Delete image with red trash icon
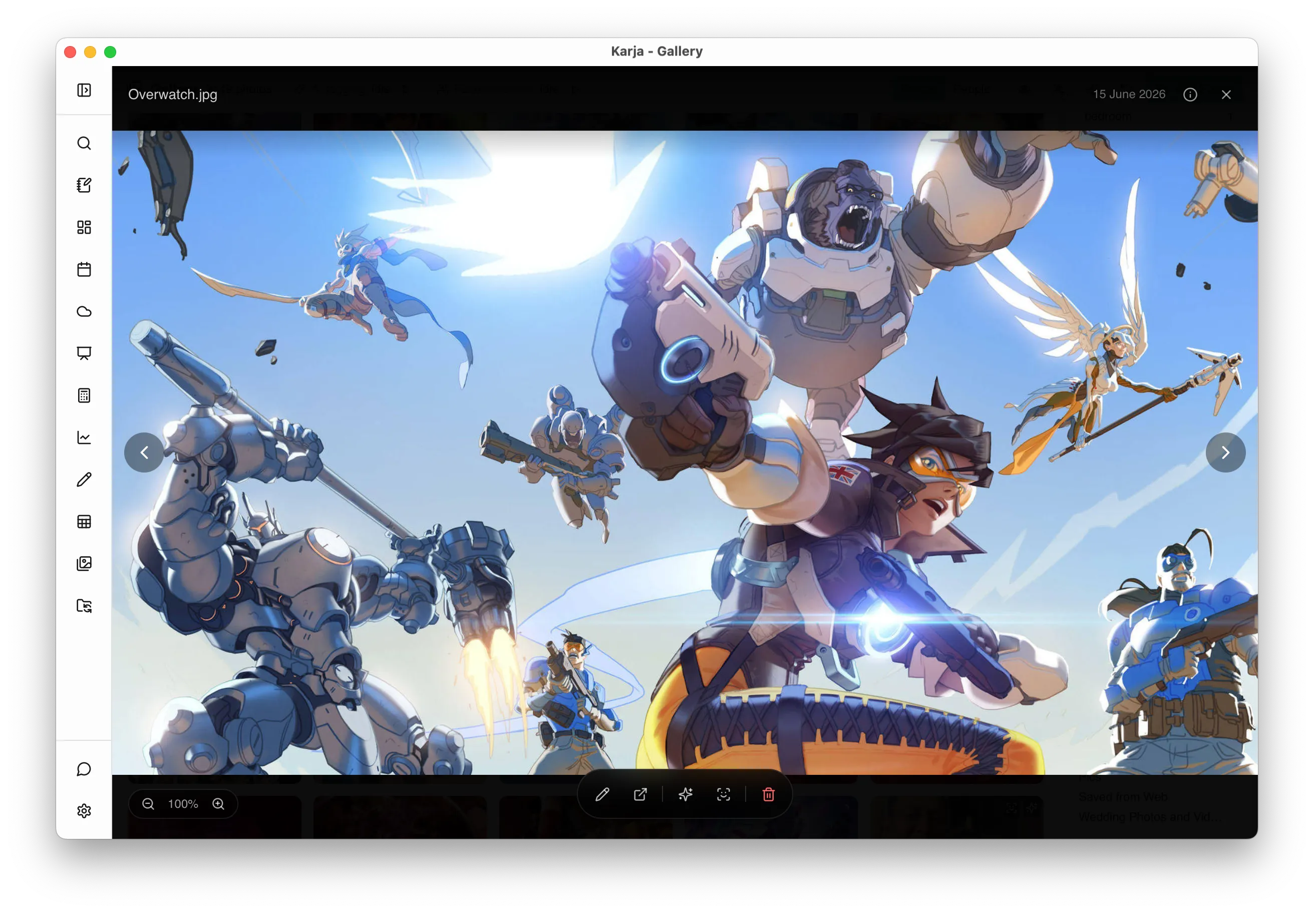 [x=769, y=794]
